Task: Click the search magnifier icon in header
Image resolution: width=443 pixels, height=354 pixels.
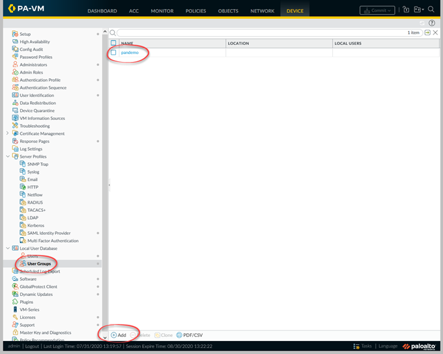Action: tap(431, 10)
